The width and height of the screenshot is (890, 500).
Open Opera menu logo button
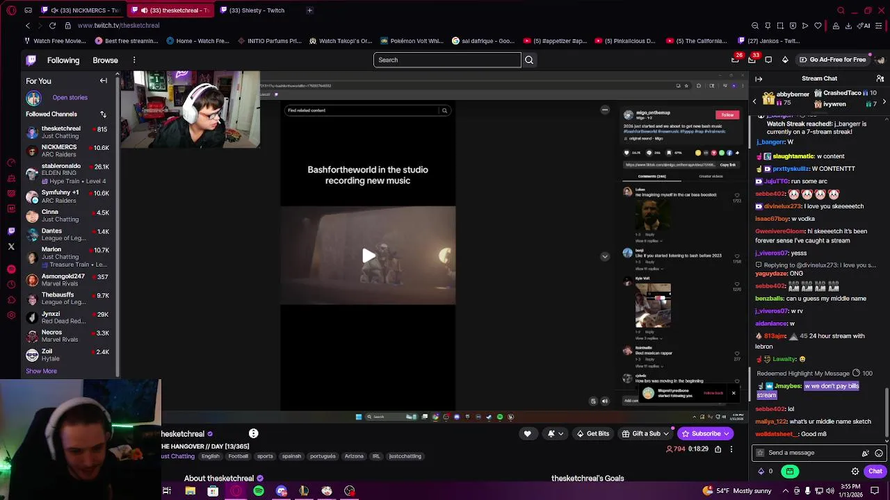[x=11, y=10]
